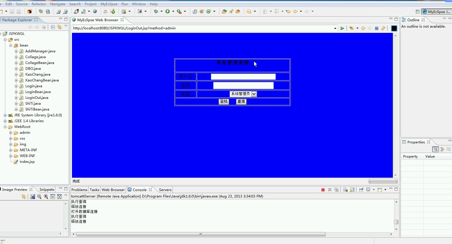
Task: Close the MyEclipse Web Browser tab
Action: 122,20
